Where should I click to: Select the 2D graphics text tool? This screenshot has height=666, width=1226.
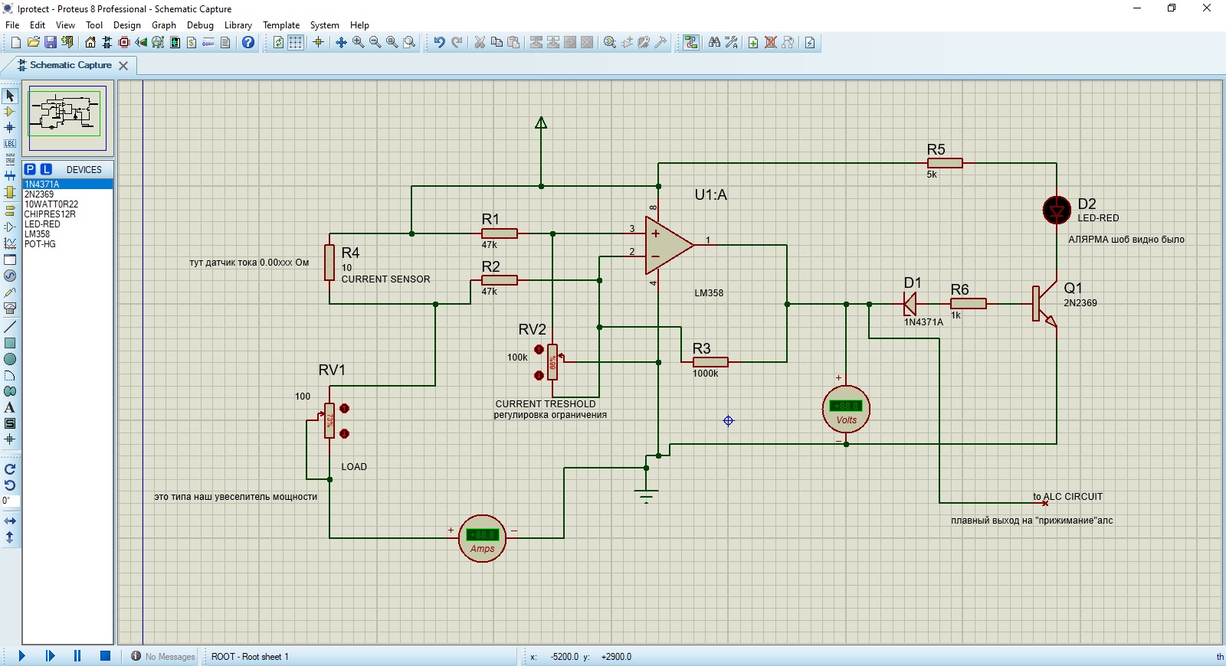(x=10, y=407)
